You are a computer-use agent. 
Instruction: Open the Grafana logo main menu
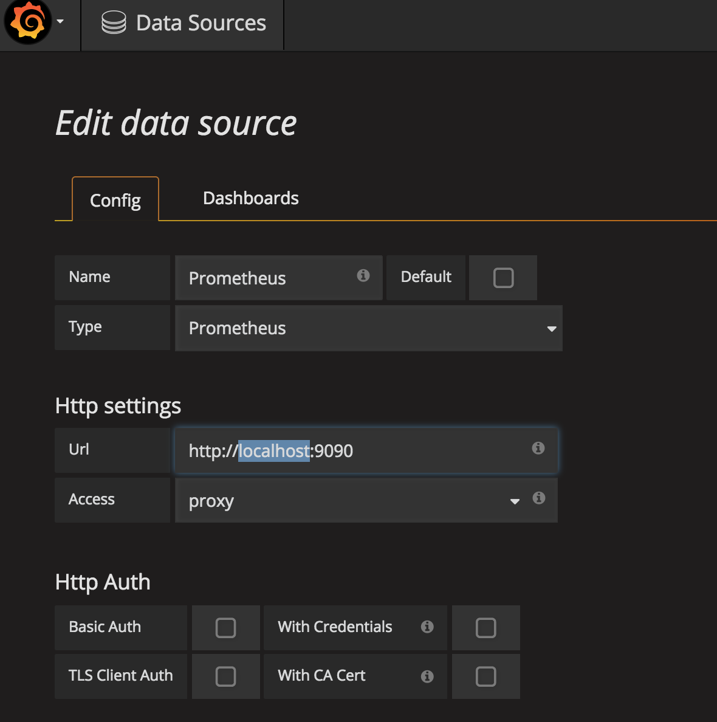click(x=27, y=22)
